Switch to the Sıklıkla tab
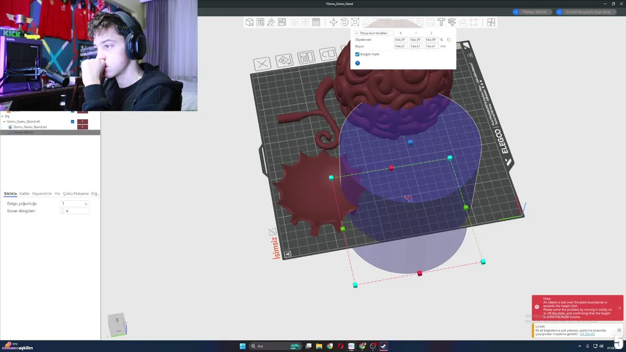This screenshot has height=352, width=626. 10,194
